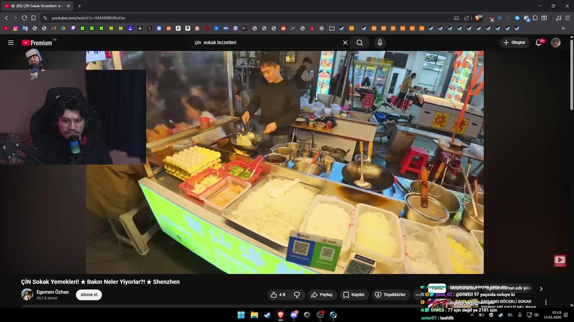
Task: Open the Google Drive bookmark
Action: click(x=63, y=28)
